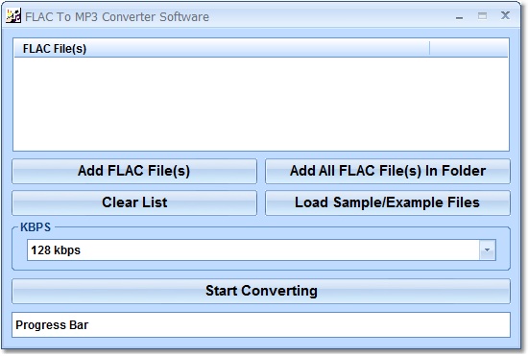Click the FLAC File(s) column header

pos(222,48)
